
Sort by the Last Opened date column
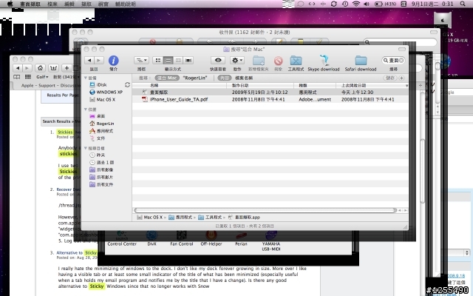[x=372, y=86]
